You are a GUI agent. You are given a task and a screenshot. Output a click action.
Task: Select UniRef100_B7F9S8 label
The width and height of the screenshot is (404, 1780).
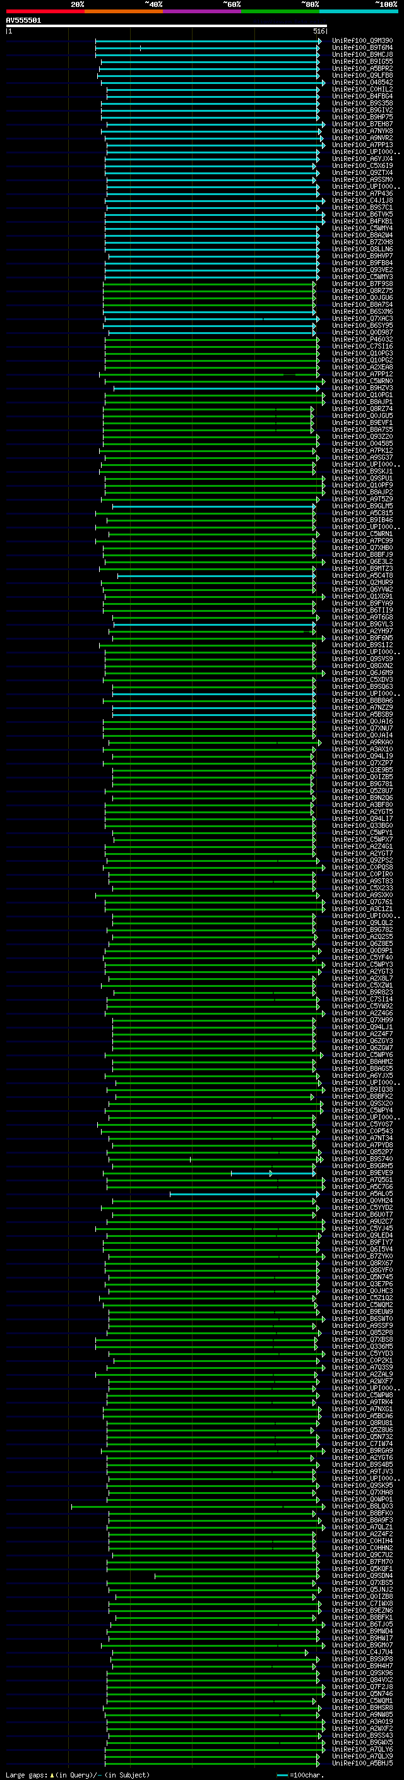tap(362, 284)
